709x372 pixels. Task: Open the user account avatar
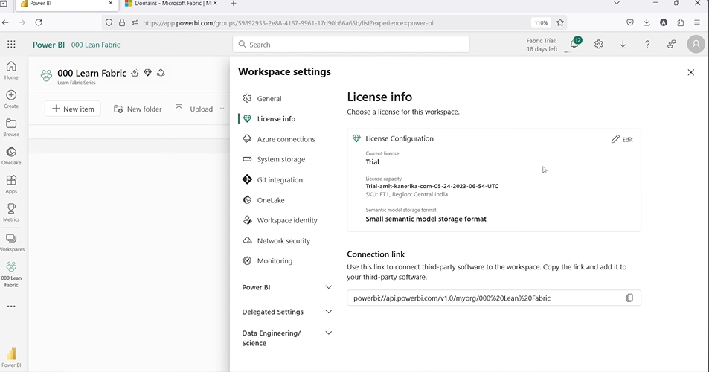tap(696, 45)
